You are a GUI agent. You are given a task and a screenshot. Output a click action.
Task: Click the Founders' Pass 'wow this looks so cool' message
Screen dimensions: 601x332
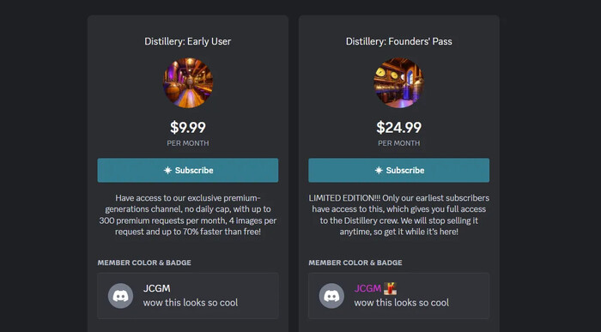[401, 303]
